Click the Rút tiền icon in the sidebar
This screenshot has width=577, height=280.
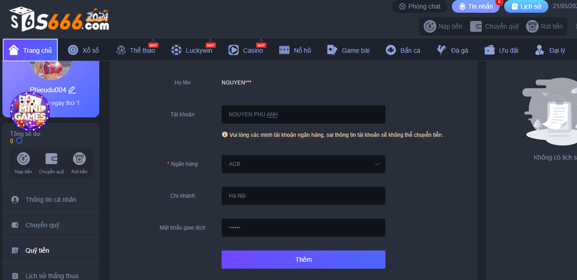79,159
